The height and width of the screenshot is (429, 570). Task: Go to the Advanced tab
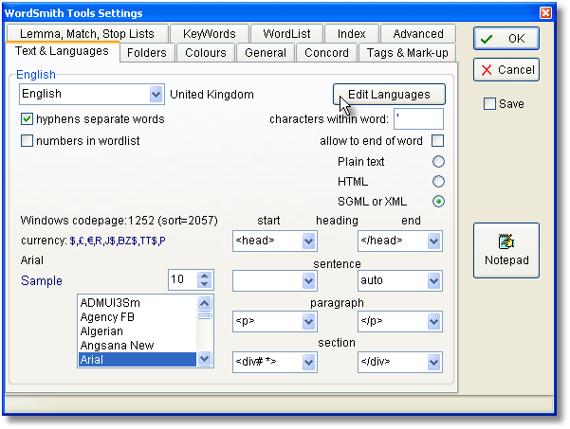418,34
